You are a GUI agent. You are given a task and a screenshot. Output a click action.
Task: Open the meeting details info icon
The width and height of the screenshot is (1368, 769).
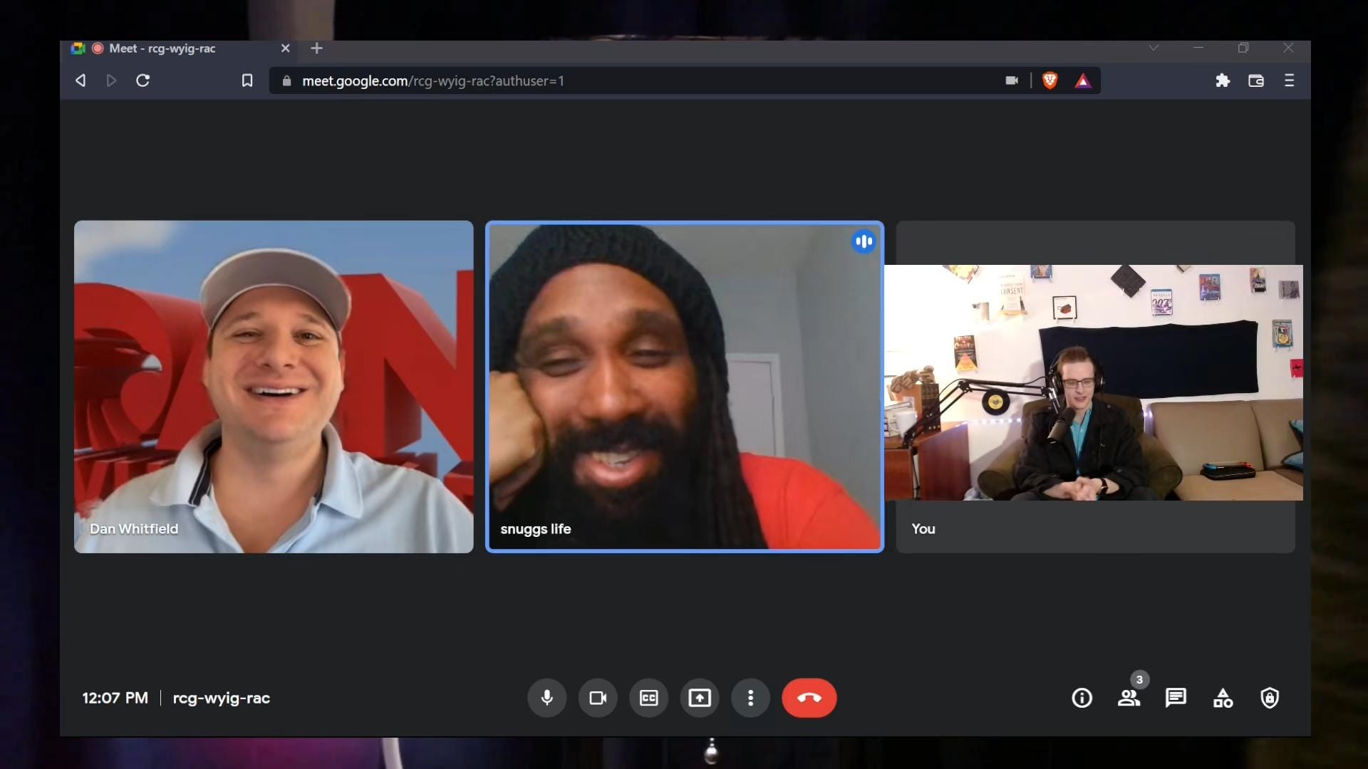[1082, 698]
